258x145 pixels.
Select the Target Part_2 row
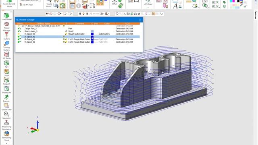pyautogui.click(x=77, y=29)
